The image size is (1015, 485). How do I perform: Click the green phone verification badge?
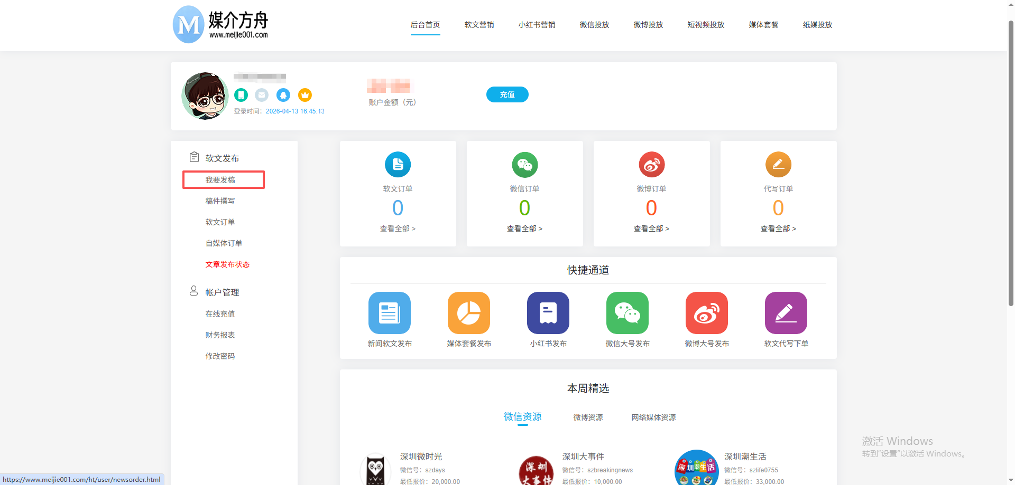click(x=241, y=95)
